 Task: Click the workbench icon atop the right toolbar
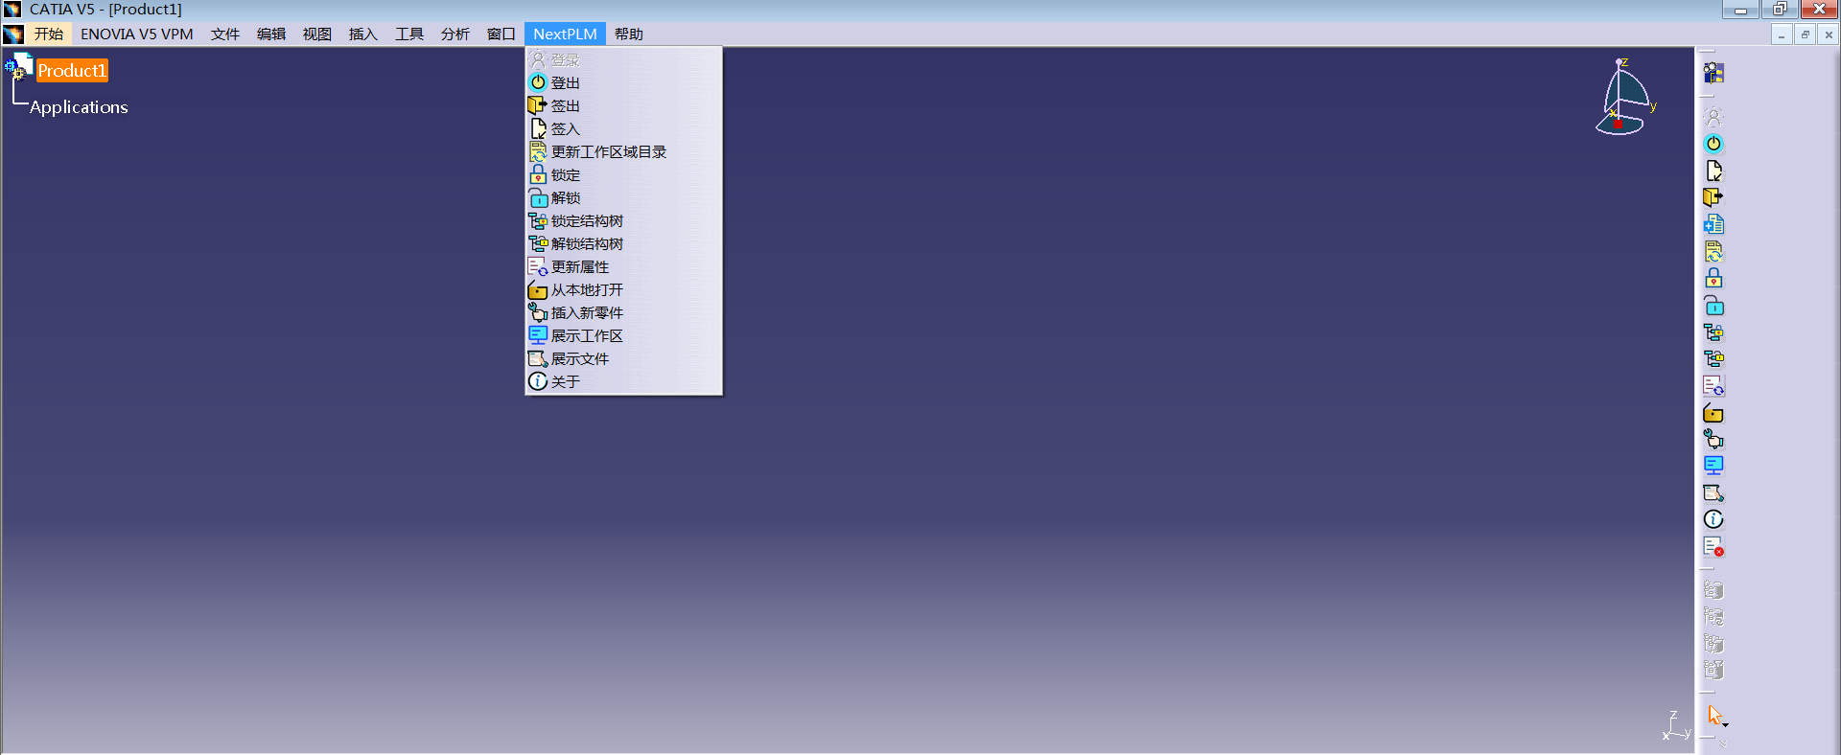(x=1713, y=73)
